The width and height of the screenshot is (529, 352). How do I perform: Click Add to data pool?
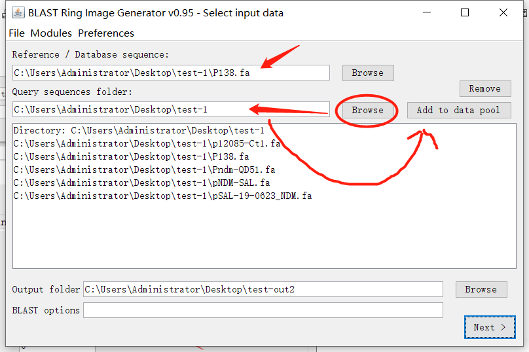tap(458, 110)
